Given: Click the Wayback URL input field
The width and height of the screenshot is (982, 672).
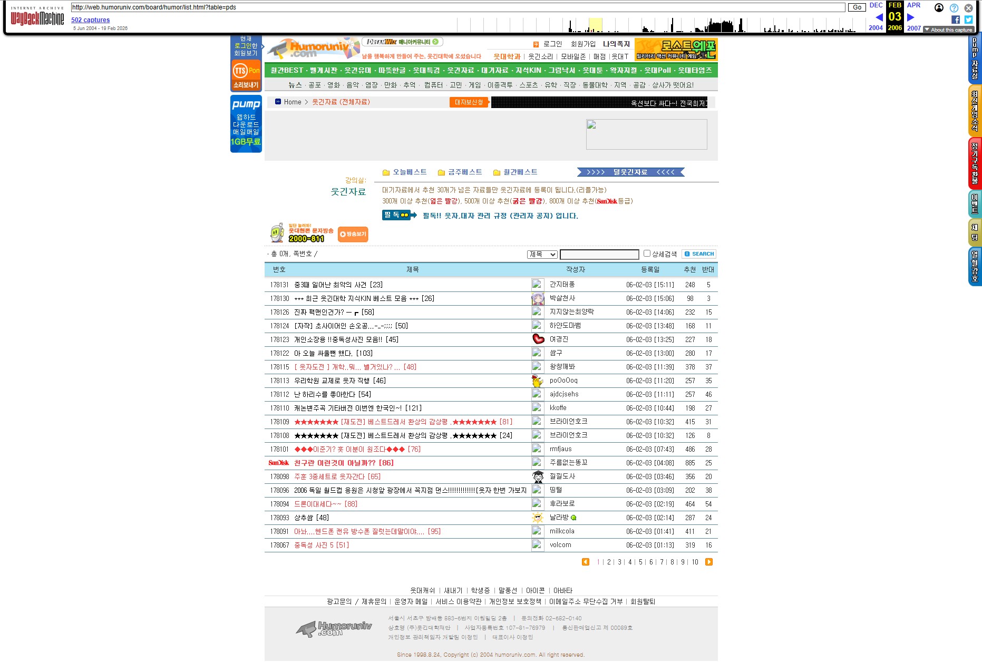Looking at the screenshot, I should click(458, 7).
